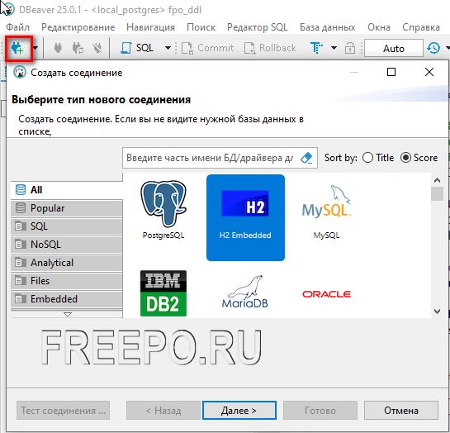Screen dimensions: 450x433
Task: Click the New Connection plug icon
Action: (17, 48)
